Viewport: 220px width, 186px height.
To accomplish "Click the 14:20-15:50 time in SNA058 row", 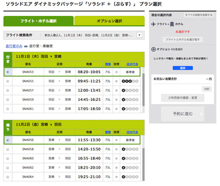I will click(x=89, y=150).
